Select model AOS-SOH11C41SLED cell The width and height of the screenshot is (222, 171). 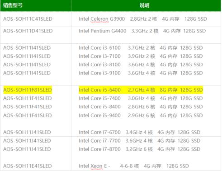coord(28,19)
